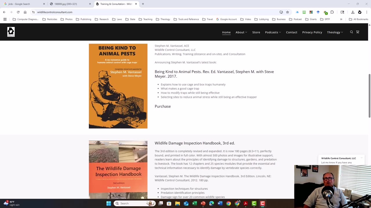Bookmark this page with the star icon
This screenshot has height=208, width=371.
click(288, 12)
